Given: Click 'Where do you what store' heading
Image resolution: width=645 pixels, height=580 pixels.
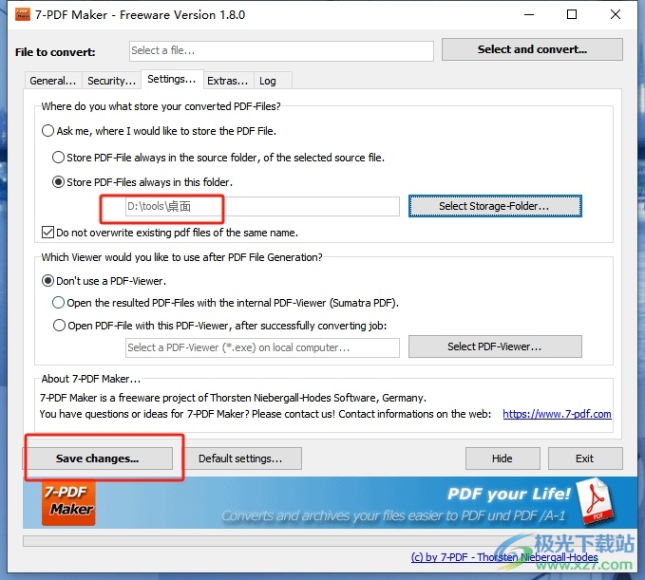Looking at the screenshot, I should point(161,106).
